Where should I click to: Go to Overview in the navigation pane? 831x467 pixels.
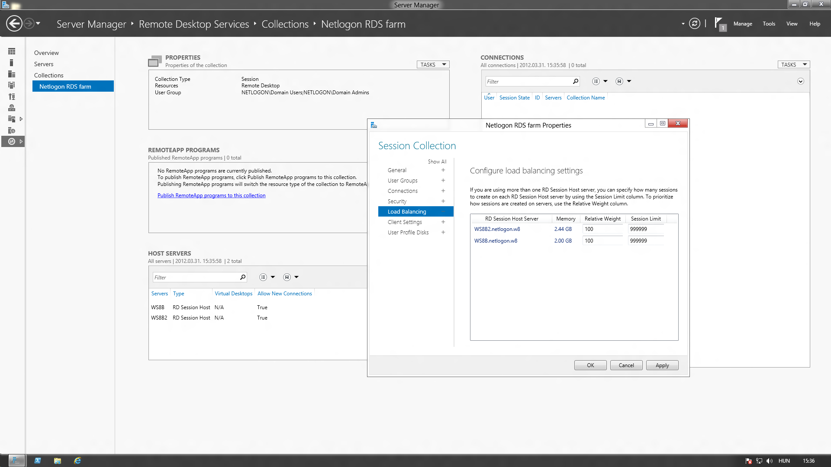click(x=46, y=53)
